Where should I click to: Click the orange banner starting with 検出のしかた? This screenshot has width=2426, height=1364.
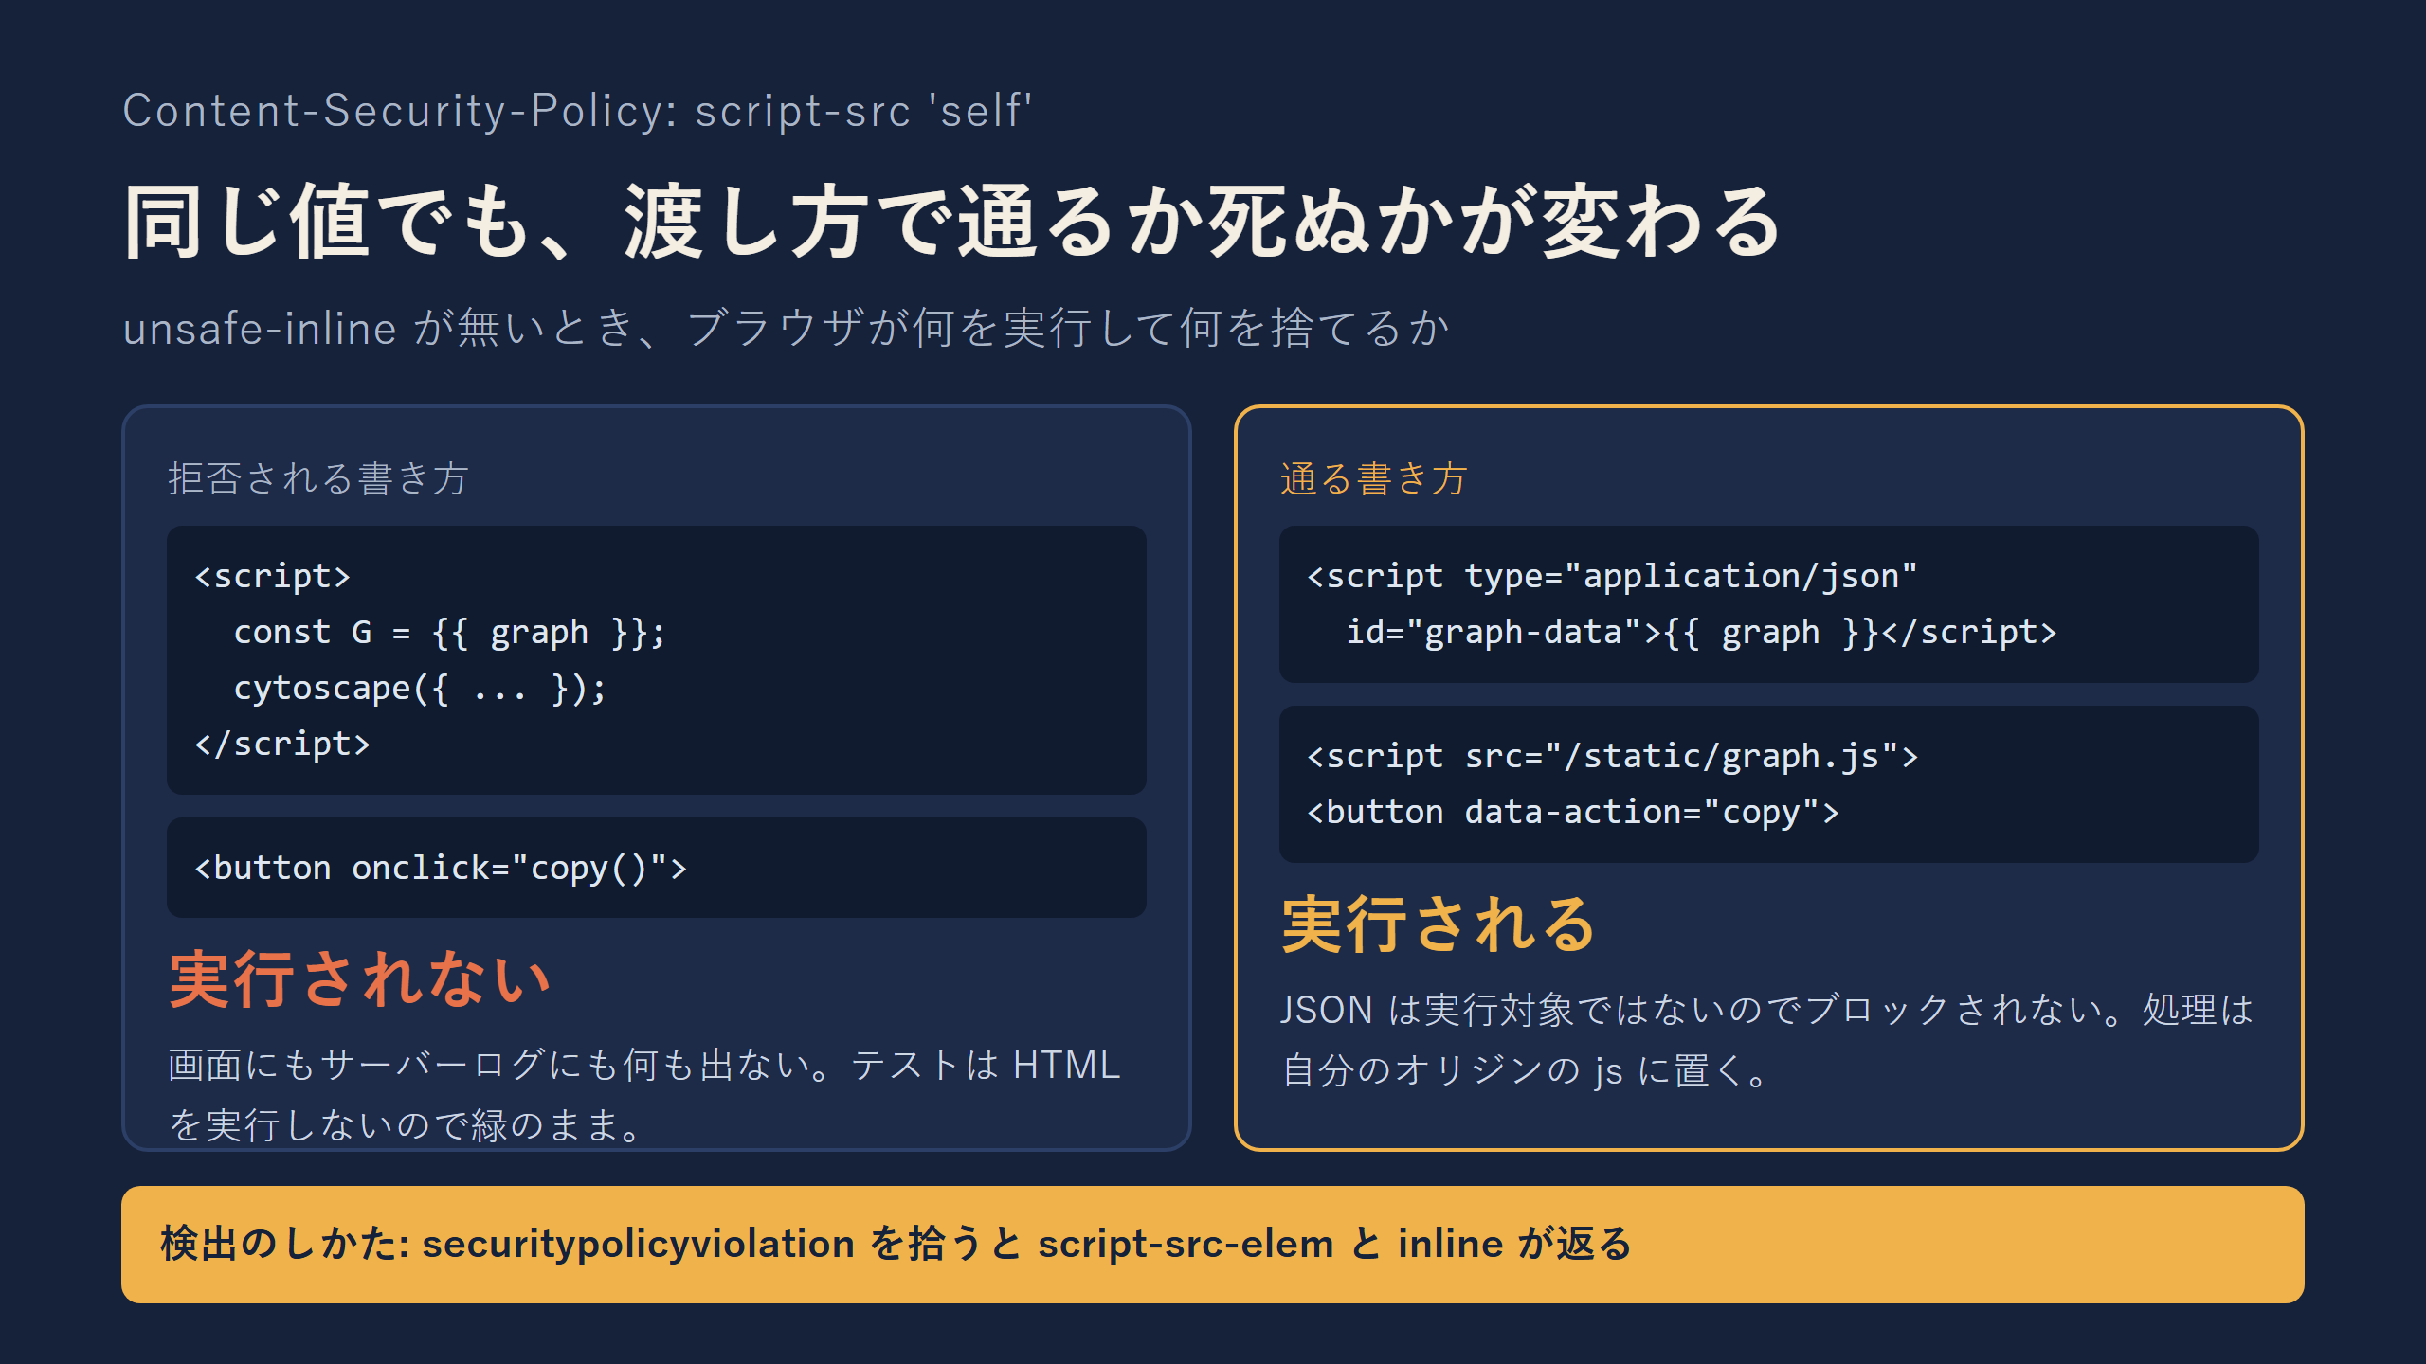(x=1213, y=1245)
